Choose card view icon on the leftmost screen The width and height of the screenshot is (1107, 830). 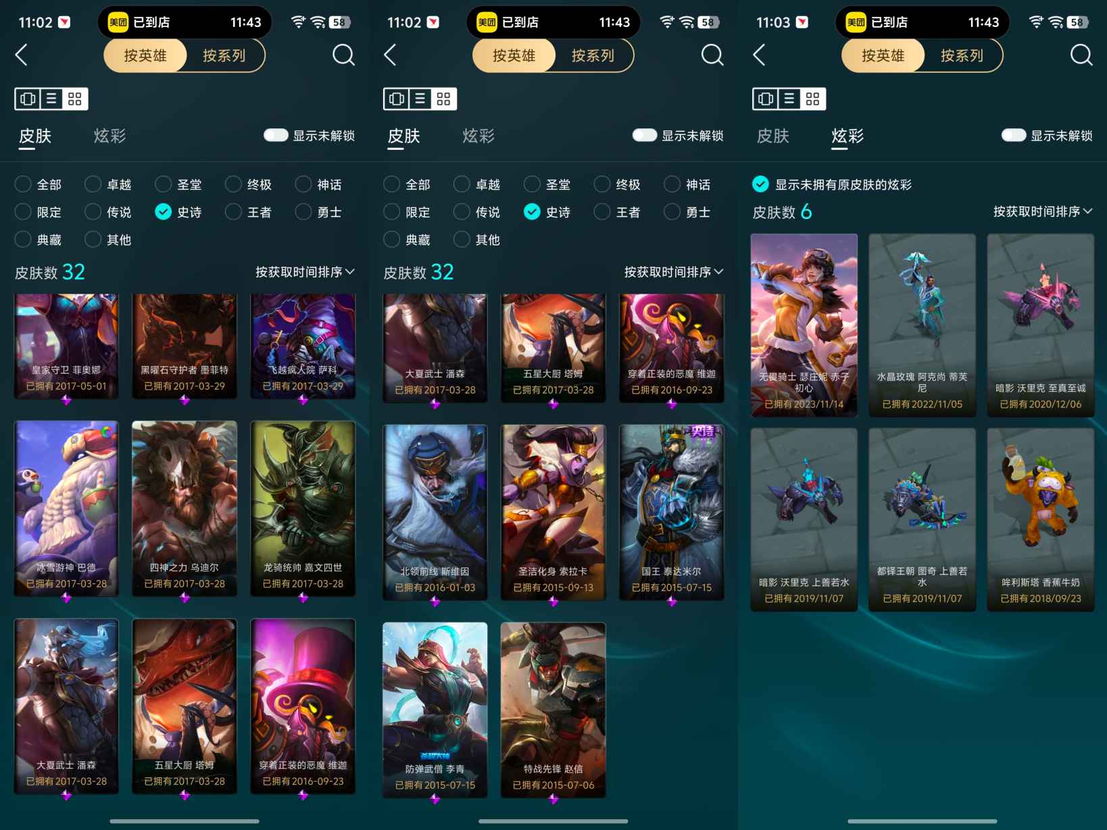click(x=28, y=99)
